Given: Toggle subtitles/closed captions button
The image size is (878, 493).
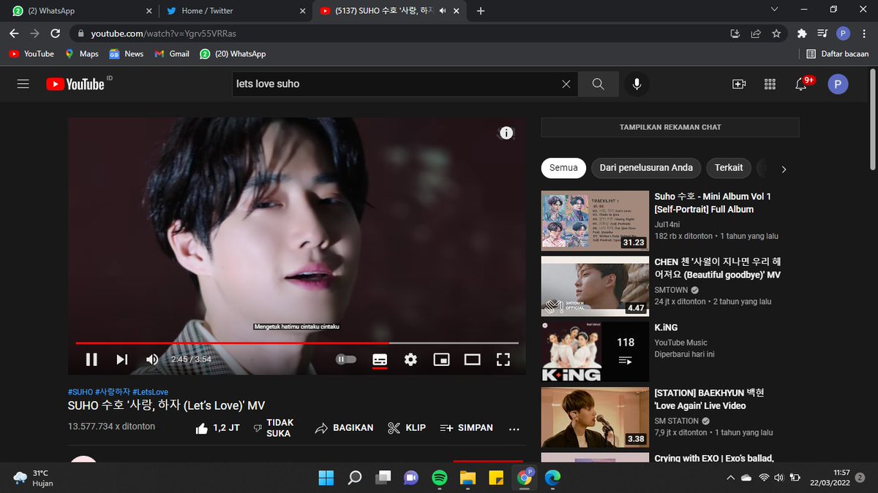Looking at the screenshot, I should [380, 359].
